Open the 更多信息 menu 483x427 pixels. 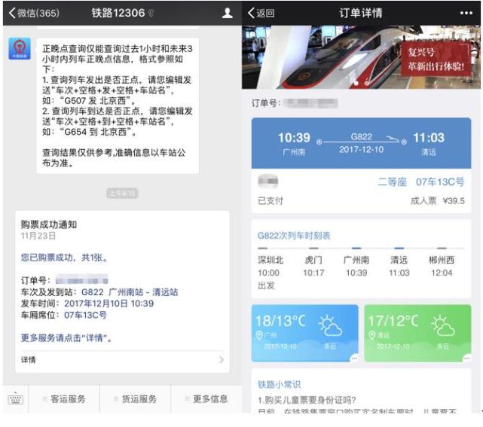coord(206,399)
